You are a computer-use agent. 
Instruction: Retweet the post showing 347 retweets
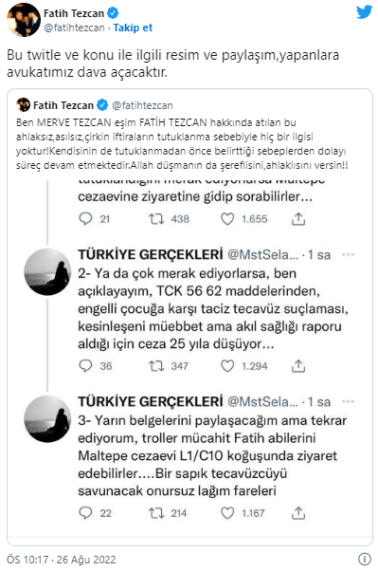(x=156, y=366)
